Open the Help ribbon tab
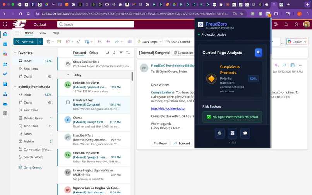This screenshot has height=195, width=312. coord(56,33)
